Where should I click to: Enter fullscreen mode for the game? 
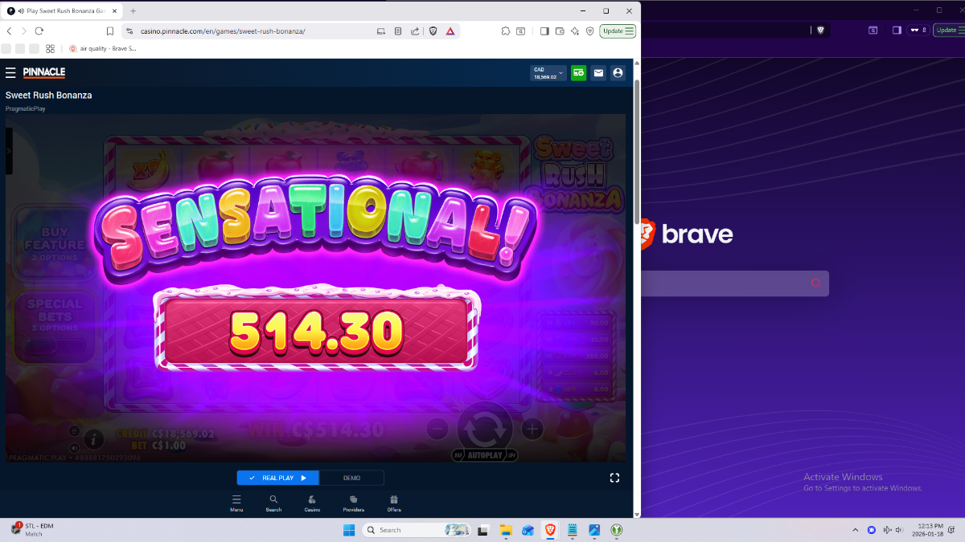click(x=614, y=478)
